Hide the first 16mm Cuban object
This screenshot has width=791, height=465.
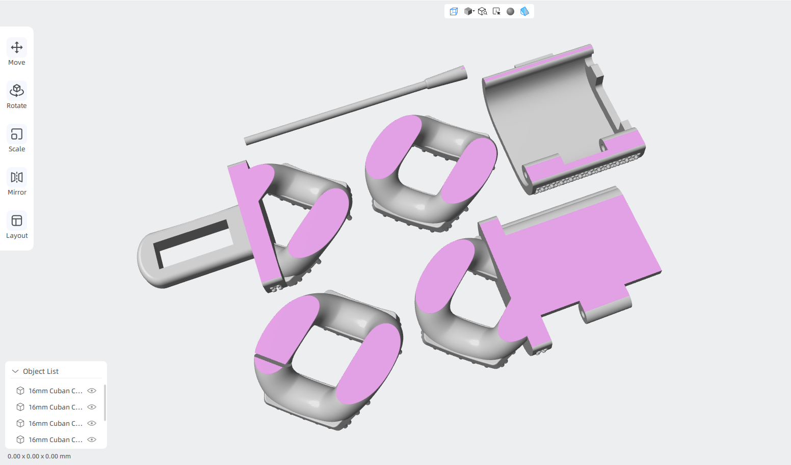[92, 391]
